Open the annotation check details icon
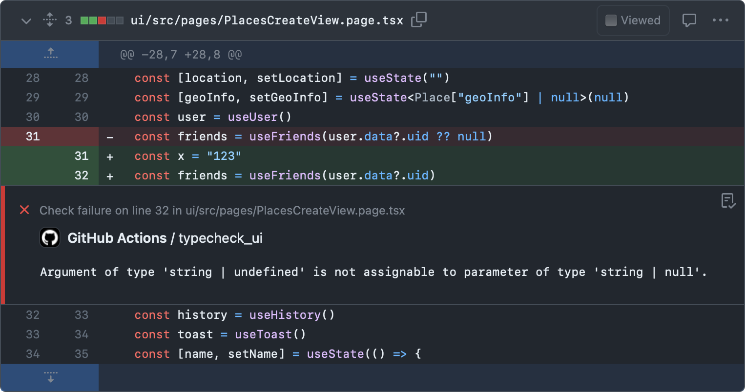Screen dimensions: 745x392 tap(728, 200)
